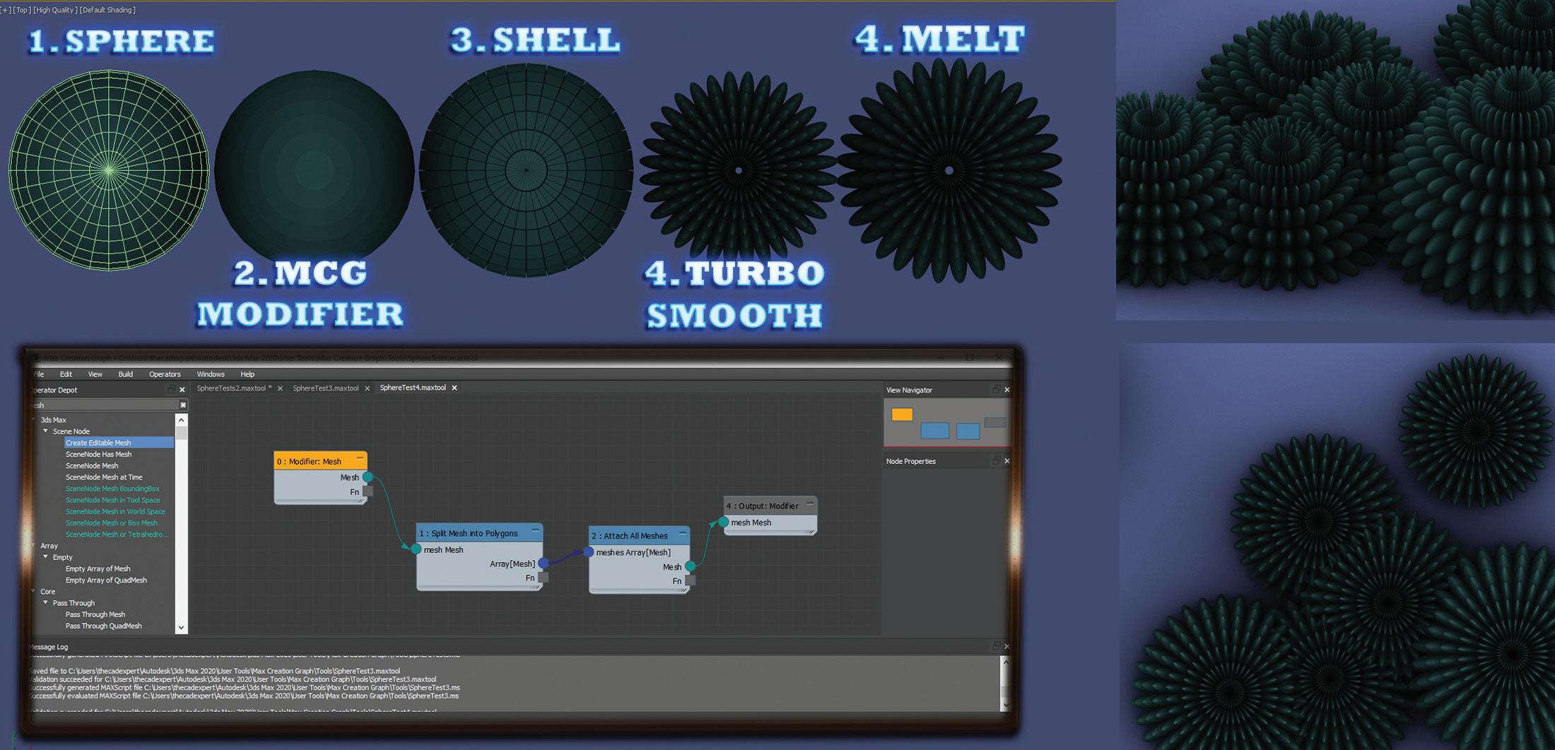Close the SphereTest4.maxtool tab
Screen dimensions: 1555x750
454,388
